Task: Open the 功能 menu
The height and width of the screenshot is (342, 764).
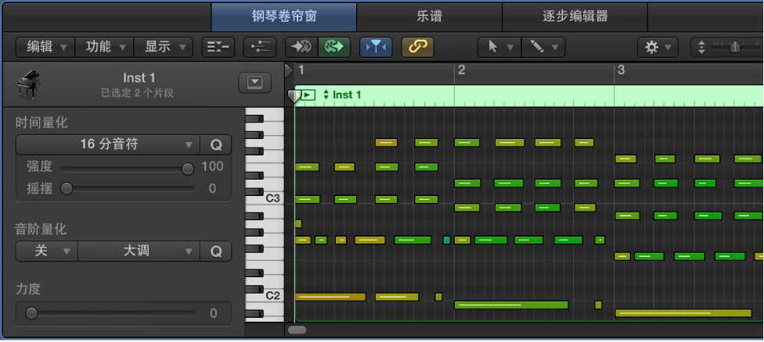Action: click(104, 47)
